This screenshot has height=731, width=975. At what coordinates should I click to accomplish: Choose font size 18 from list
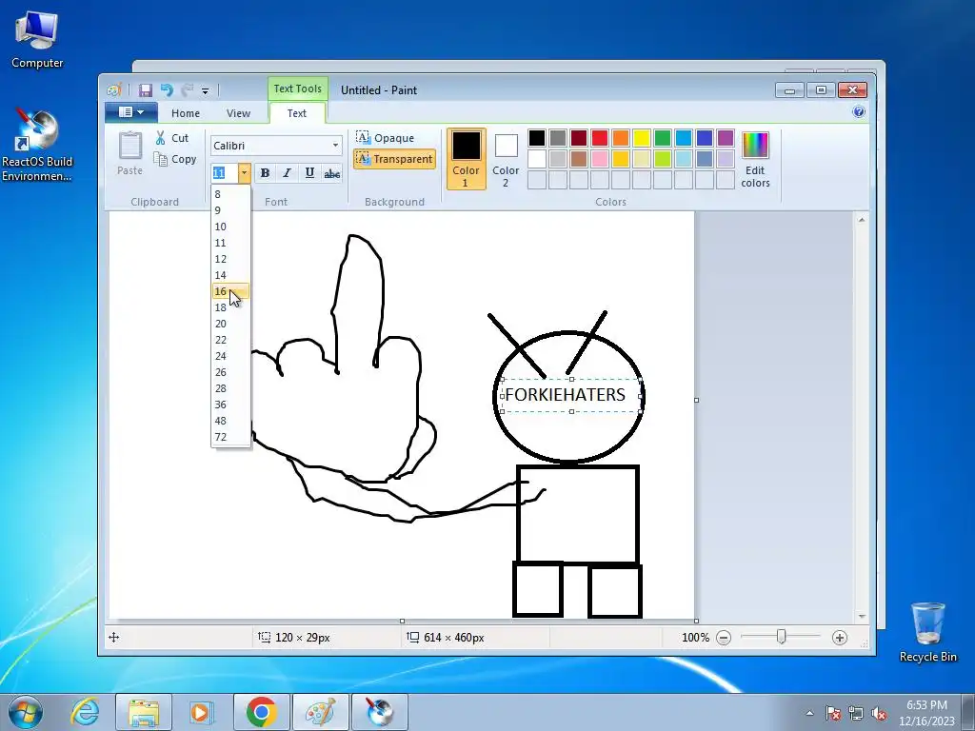pyautogui.click(x=230, y=307)
